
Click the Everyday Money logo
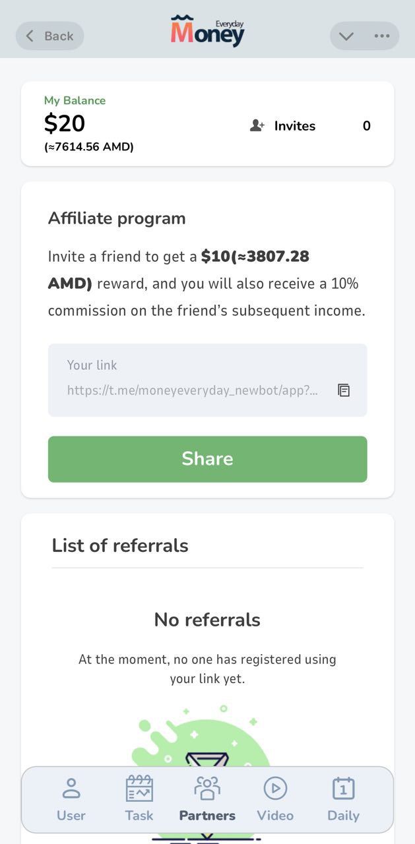coord(207,32)
